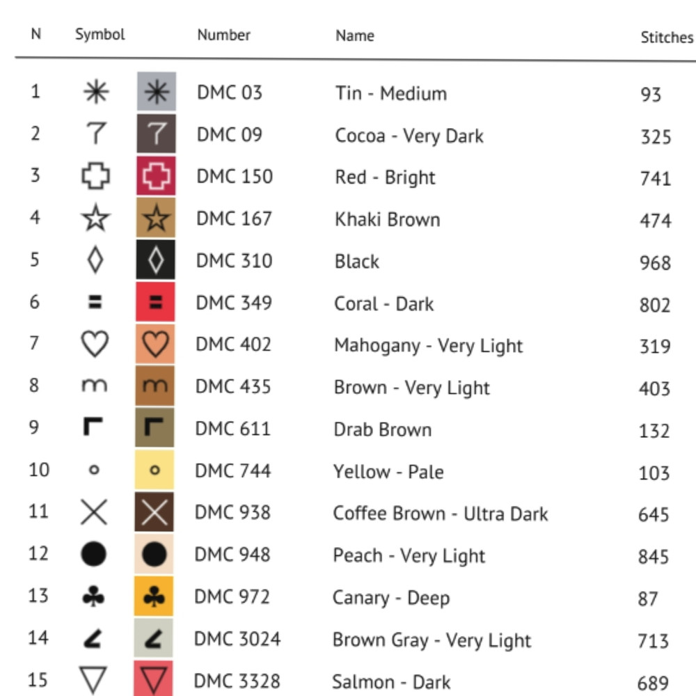Click the uncolored X symbol in row 11

click(95, 512)
